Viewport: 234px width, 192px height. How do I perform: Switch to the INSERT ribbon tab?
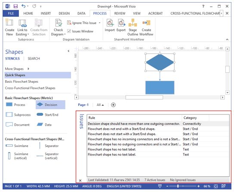pos(46,13)
